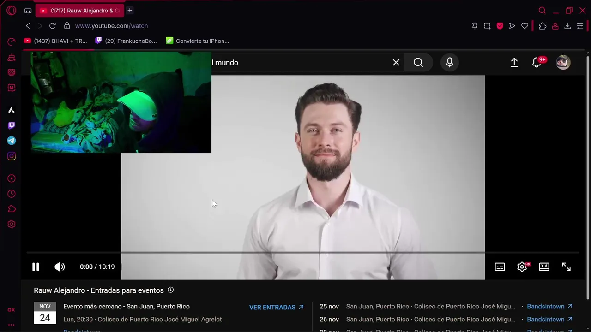Open Bandsintown link for 26 nov
The width and height of the screenshot is (591, 332).
pos(549,320)
